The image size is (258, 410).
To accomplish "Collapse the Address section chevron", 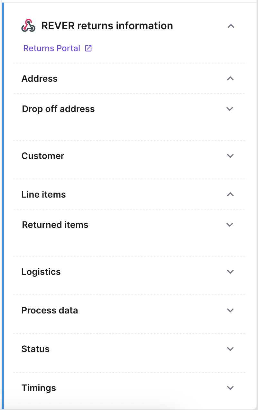I will coord(230,79).
